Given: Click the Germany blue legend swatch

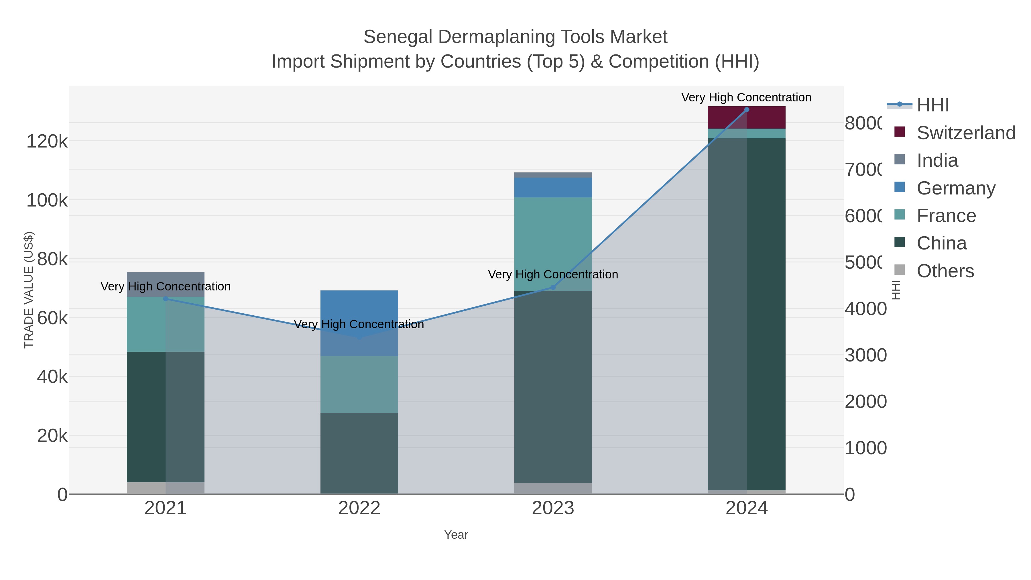Looking at the screenshot, I should (x=899, y=187).
